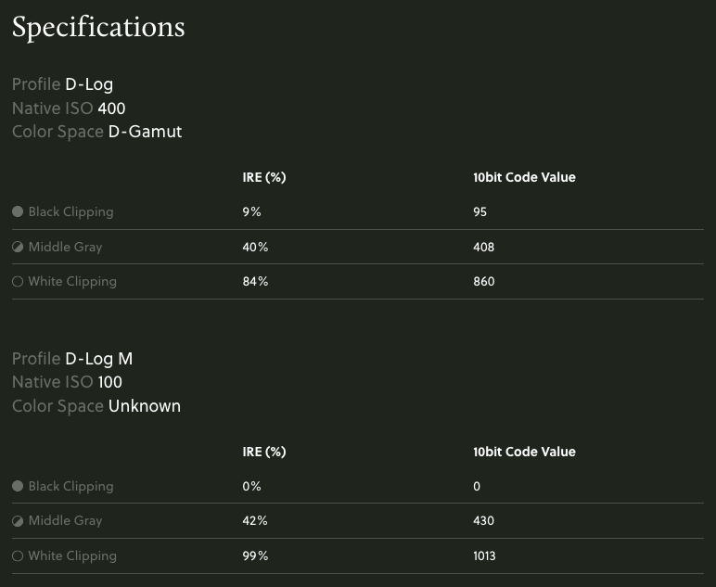Click the second 10bit Code Value header
This screenshot has height=587, width=716.
524,452
